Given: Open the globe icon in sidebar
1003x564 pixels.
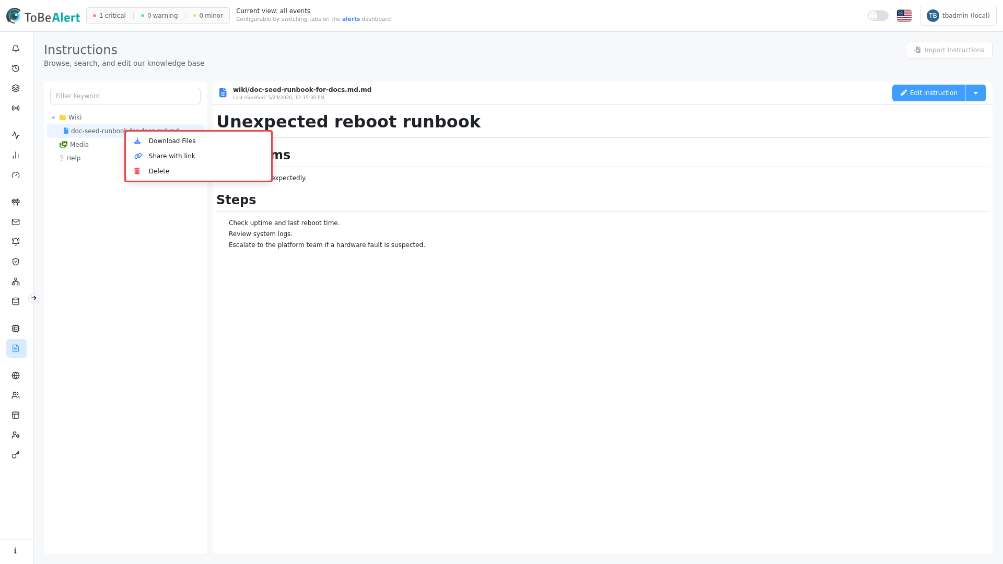Looking at the screenshot, I should pos(16,375).
